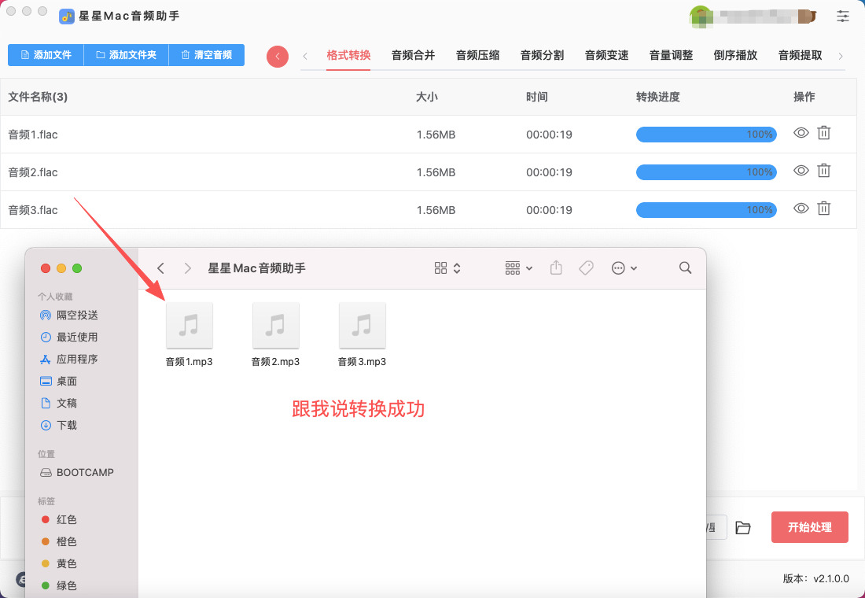The width and height of the screenshot is (865, 598).
Task: Open output folder icon beside 开始处理
Action: (743, 527)
